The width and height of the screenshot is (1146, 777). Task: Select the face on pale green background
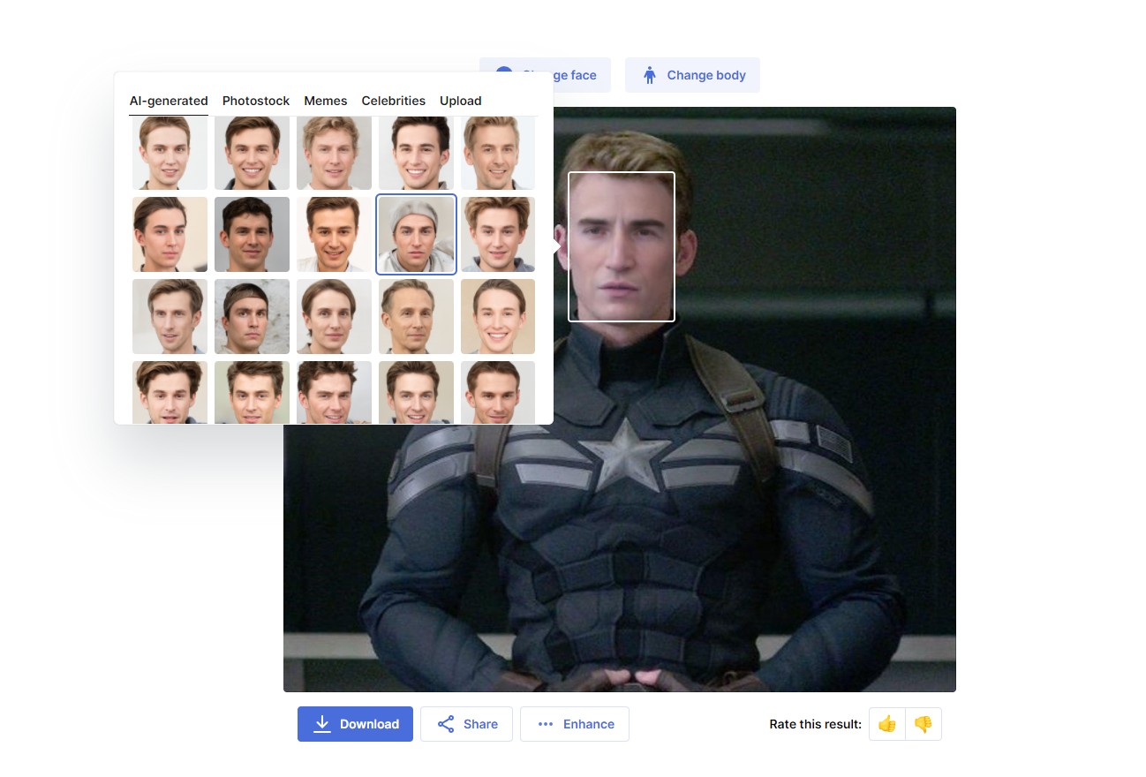pos(252,392)
